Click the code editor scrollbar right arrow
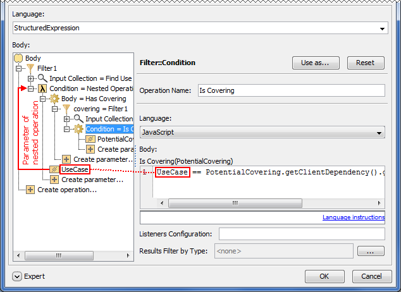 [x=379, y=204]
